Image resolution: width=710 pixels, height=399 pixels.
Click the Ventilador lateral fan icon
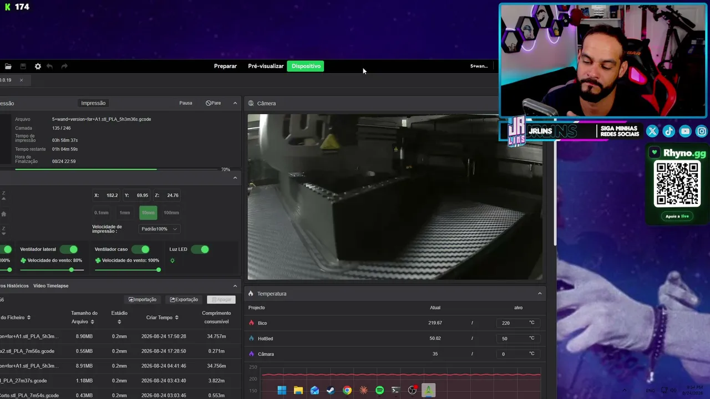click(23, 260)
